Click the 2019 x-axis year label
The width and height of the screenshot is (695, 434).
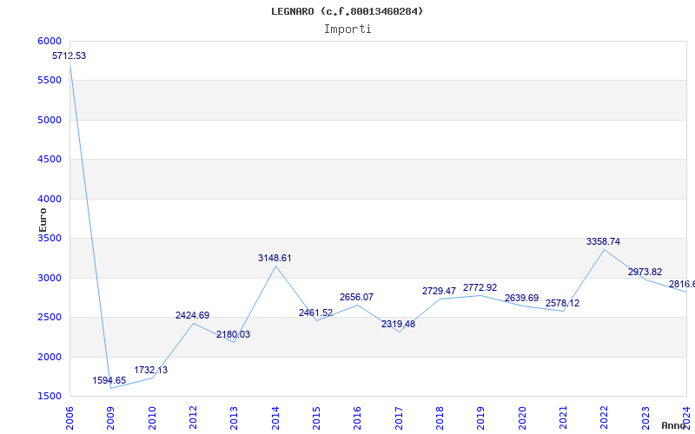(481, 418)
